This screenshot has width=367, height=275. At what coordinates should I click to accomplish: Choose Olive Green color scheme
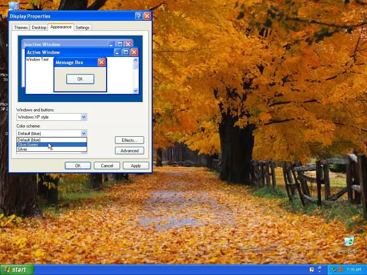click(52, 145)
